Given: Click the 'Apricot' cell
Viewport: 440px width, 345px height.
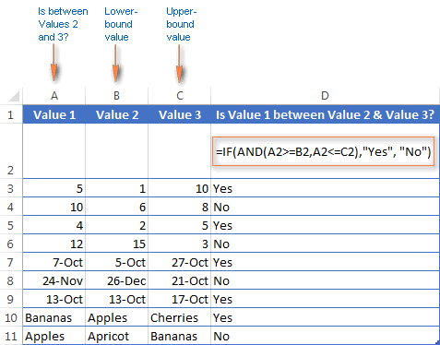Looking at the screenshot, I should pos(117,336).
